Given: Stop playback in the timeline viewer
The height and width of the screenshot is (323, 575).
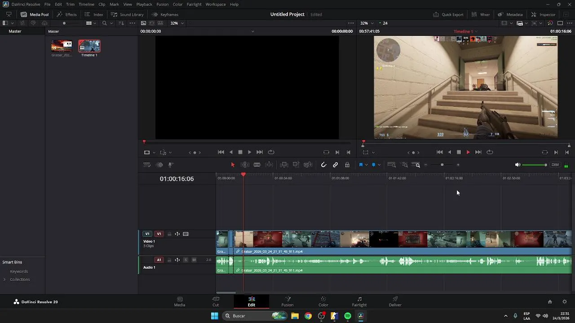Looking at the screenshot, I should click(x=459, y=153).
